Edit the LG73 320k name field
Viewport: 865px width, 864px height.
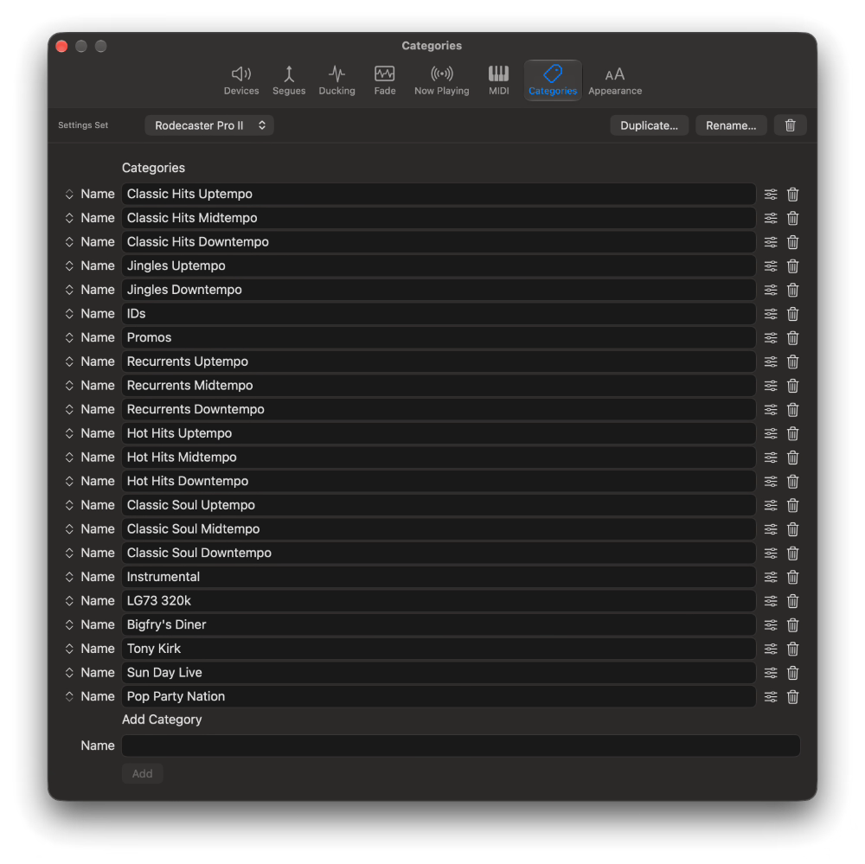439,601
